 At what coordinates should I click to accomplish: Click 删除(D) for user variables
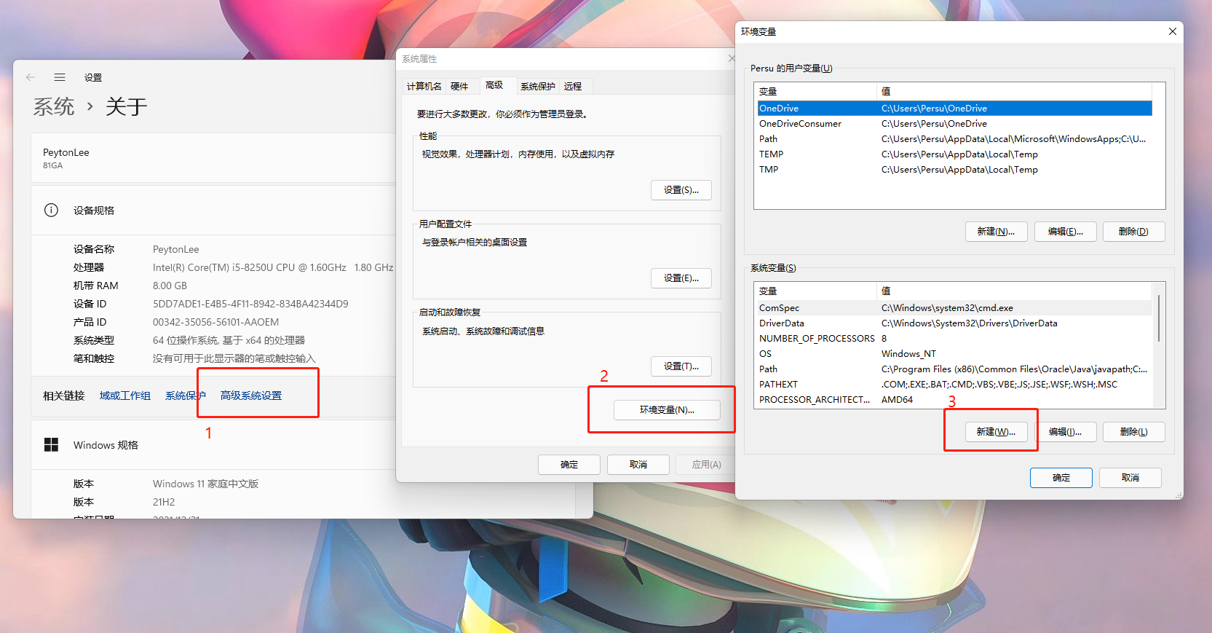[1134, 232]
